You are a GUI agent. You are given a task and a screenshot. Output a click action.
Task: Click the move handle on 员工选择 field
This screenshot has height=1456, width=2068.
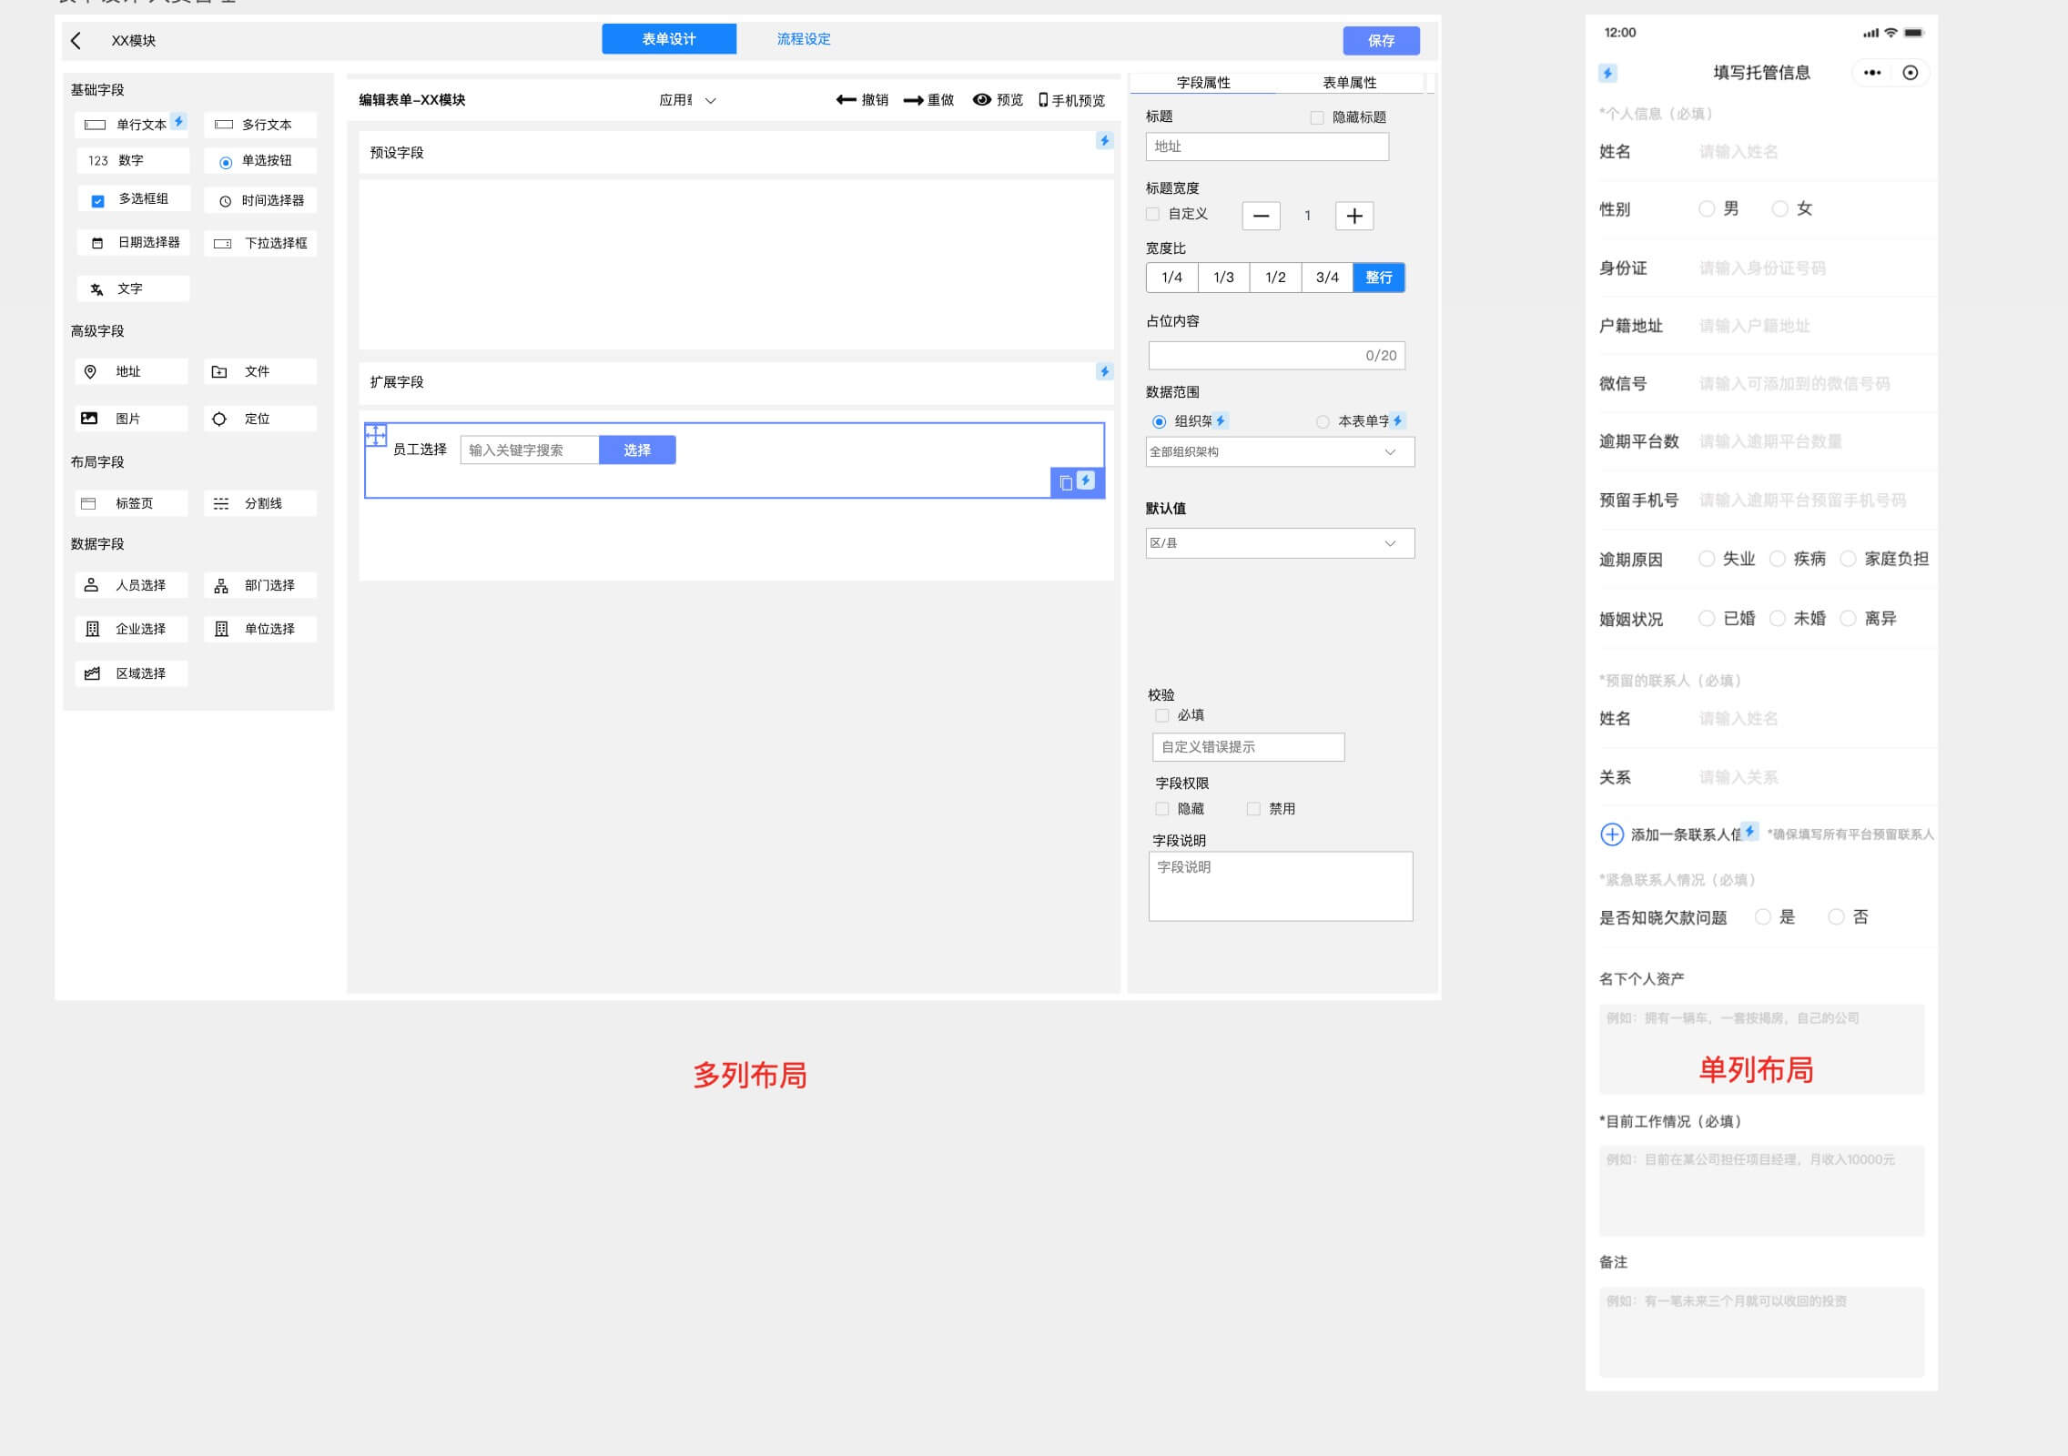click(x=376, y=434)
